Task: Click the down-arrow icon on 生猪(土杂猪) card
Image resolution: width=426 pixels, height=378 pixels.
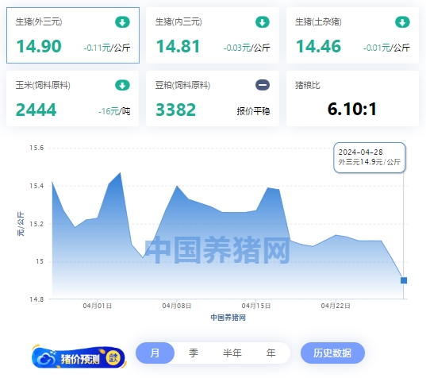Action: coord(402,22)
